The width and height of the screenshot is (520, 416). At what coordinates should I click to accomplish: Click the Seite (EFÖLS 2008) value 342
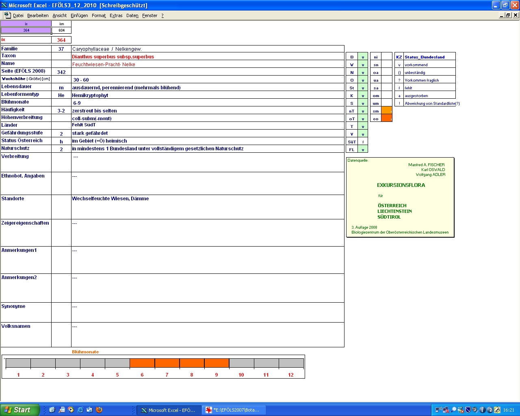[61, 72]
